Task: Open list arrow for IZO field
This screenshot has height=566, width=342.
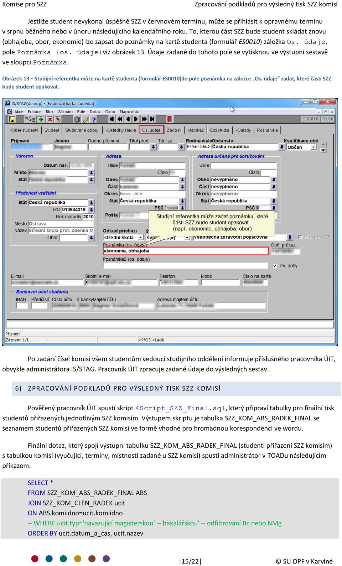Action: [x=91, y=209]
